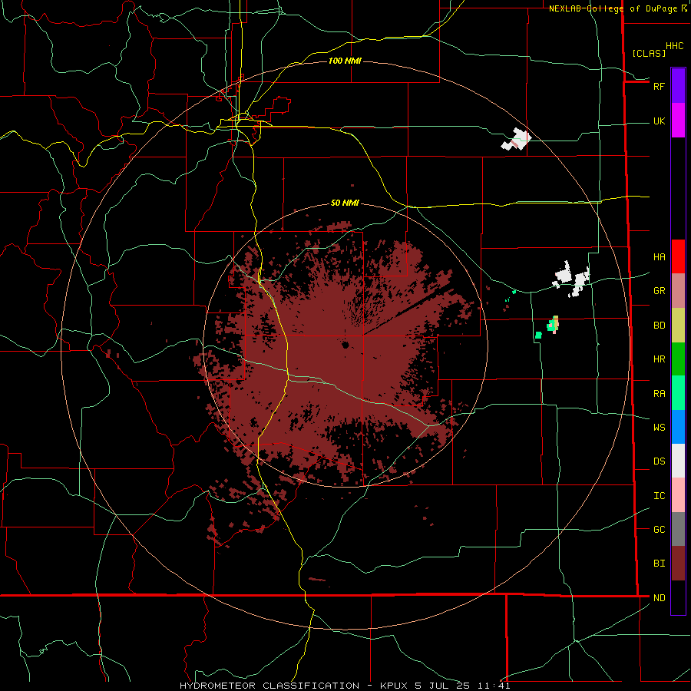
Task: Click the "KPUX" radar site identifier
Action: pyautogui.click(x=394, y=686)
